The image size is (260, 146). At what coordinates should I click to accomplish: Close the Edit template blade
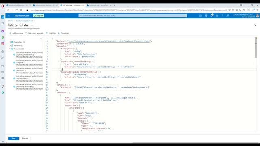(256, 25)
